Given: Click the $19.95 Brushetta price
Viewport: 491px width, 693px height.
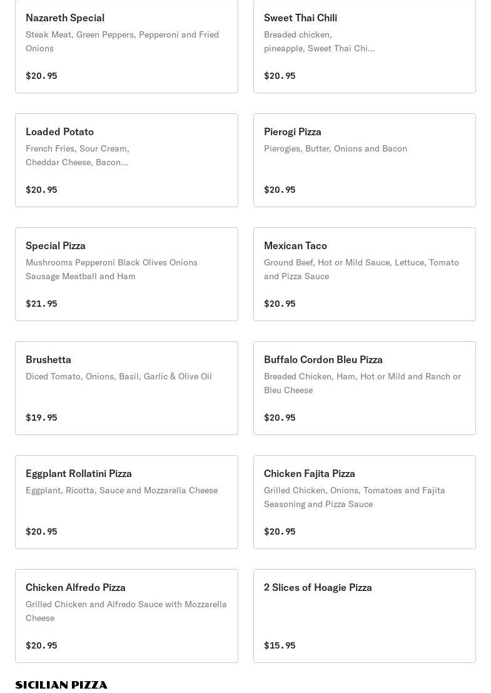Looking at the screenshot, I should pos(41,418).
